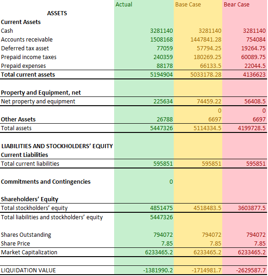Select Base Case market capitalization 6233465.2

point(198,252)
